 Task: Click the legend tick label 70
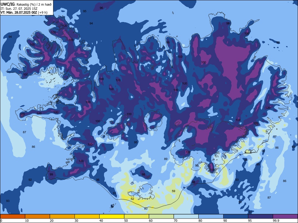click(176, 221)
